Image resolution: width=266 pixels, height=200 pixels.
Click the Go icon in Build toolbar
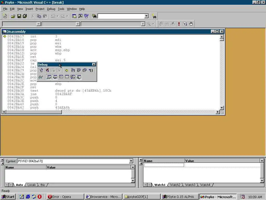coord(185,24)
